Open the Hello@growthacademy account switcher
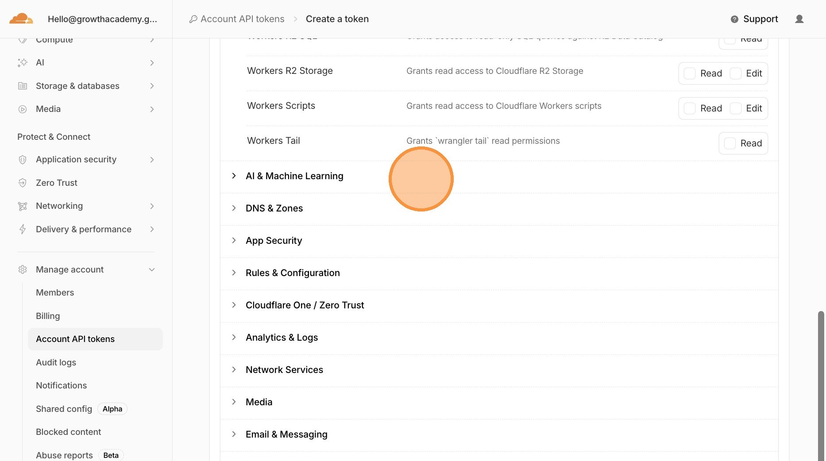Viewport: 826px width, 461px height. pyautogui.click(x=102, y=19)
